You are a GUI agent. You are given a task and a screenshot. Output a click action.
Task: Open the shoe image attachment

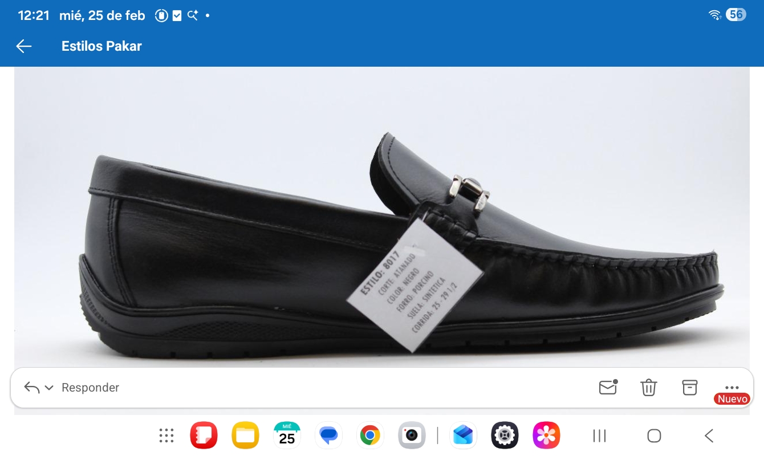[382, 217]
